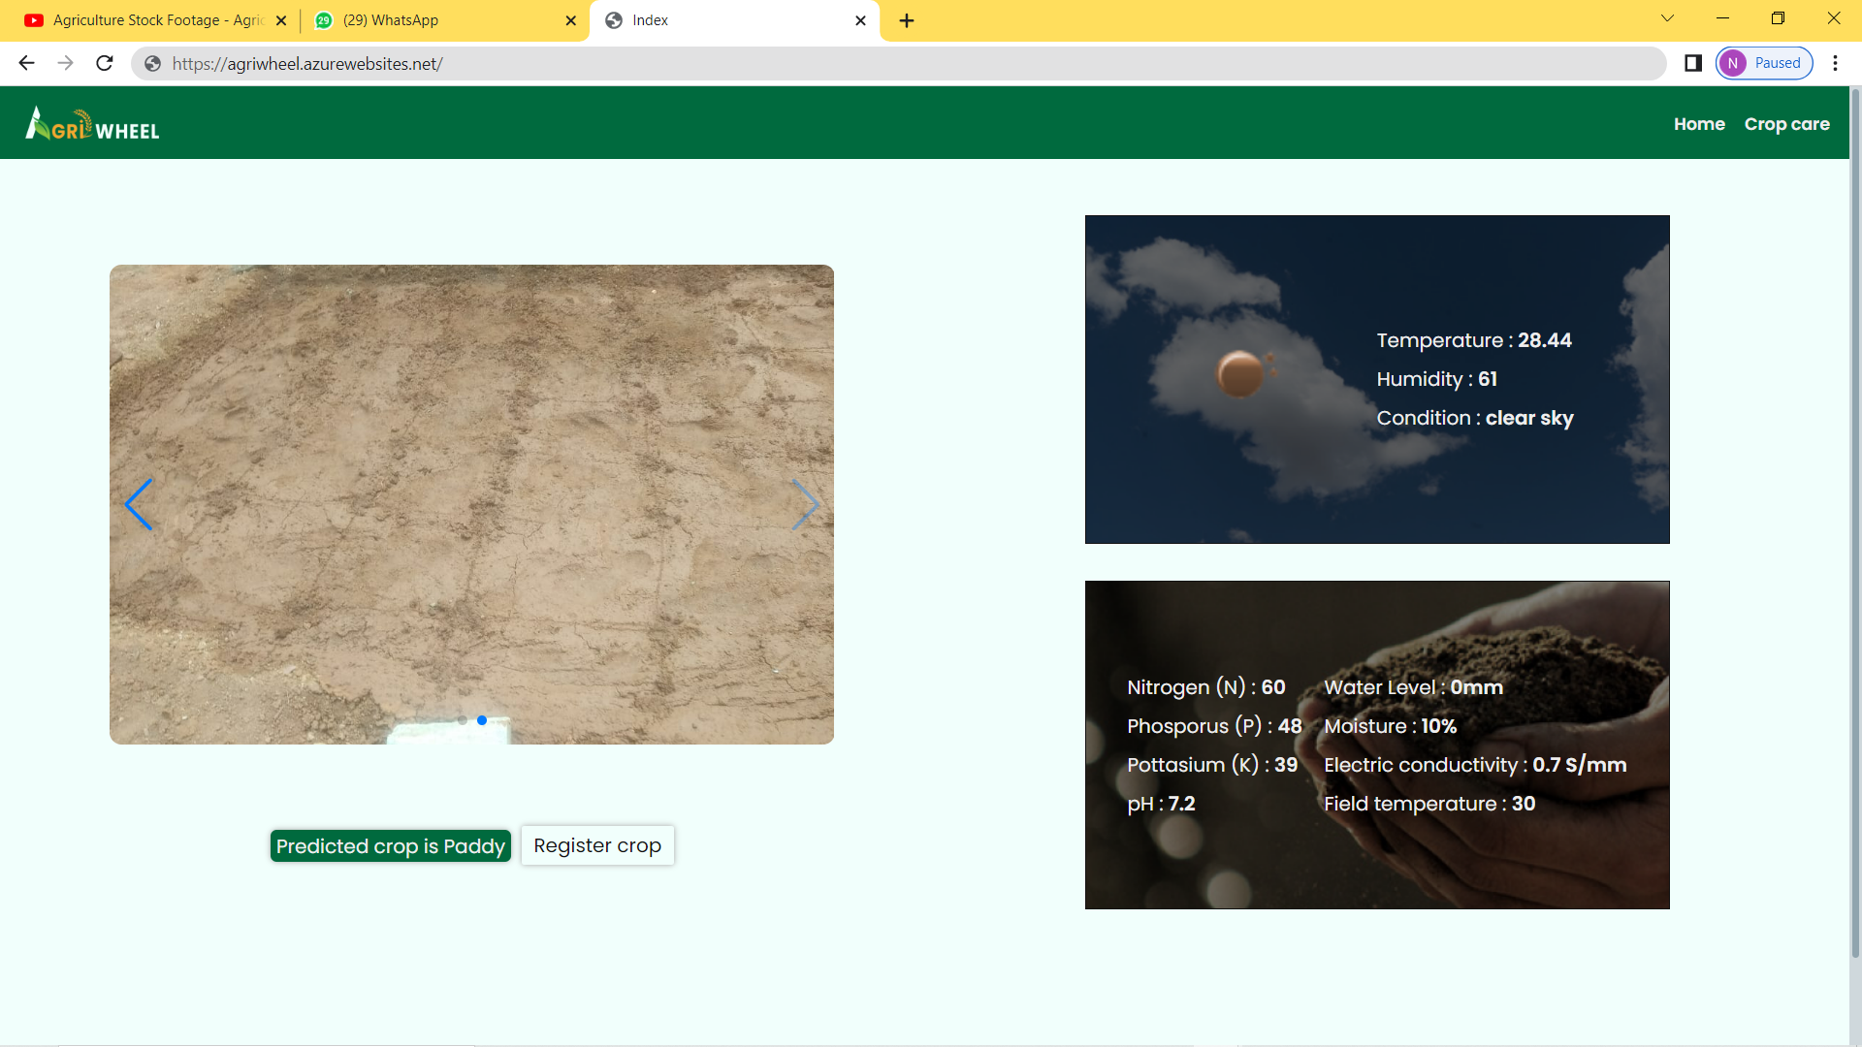Click the browser back arrow
The image size is (1862, 1047).
point(26,63)
